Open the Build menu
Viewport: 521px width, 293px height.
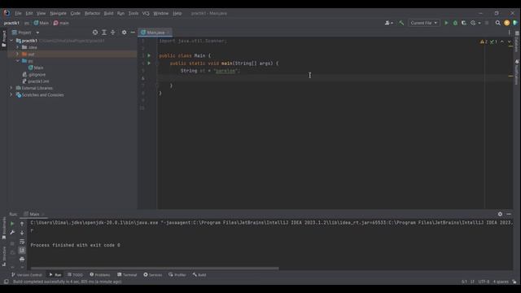[108, 13]
